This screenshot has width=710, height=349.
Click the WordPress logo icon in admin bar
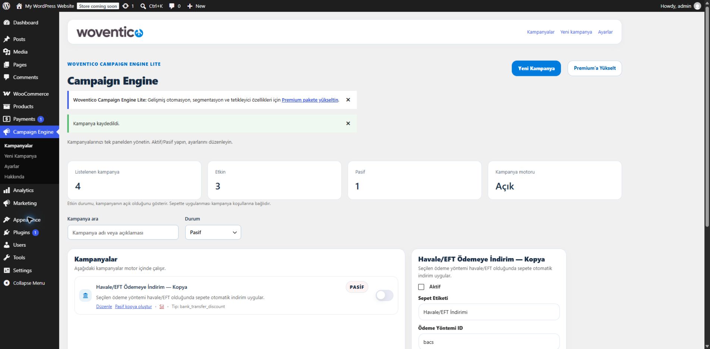click(6, 6)
